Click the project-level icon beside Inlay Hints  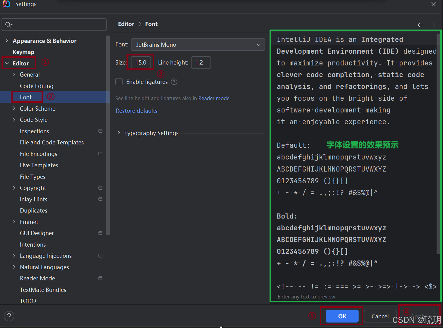[100, 199]
